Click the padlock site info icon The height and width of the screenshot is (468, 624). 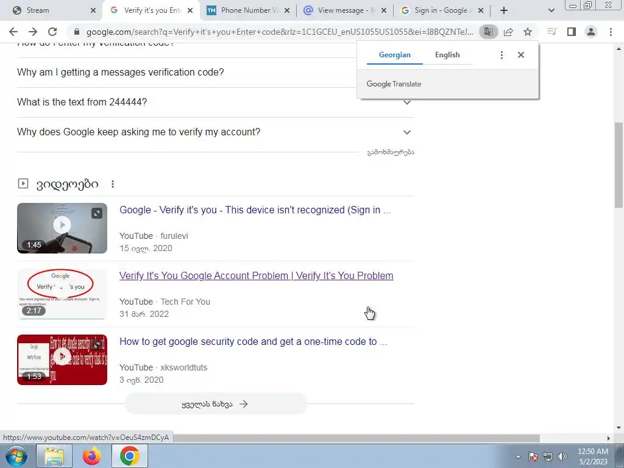pyautogui.click(x=77, y=32)
